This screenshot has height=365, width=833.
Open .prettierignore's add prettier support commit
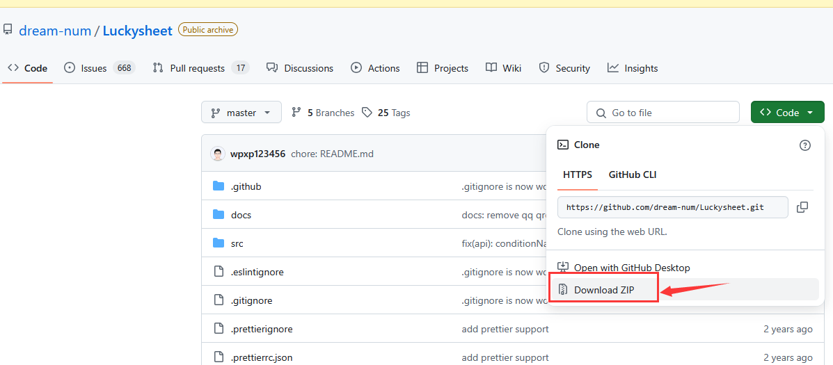(505, 329)
